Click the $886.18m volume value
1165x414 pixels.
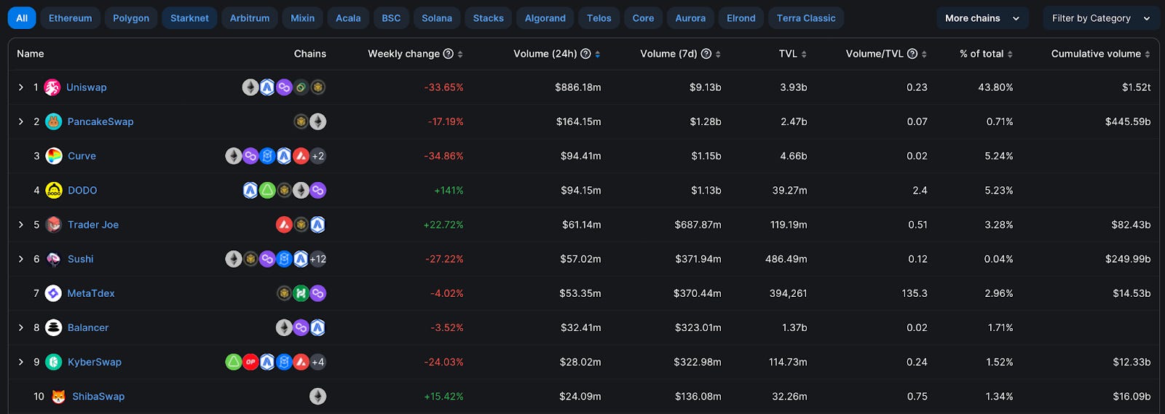coord(578,87)
